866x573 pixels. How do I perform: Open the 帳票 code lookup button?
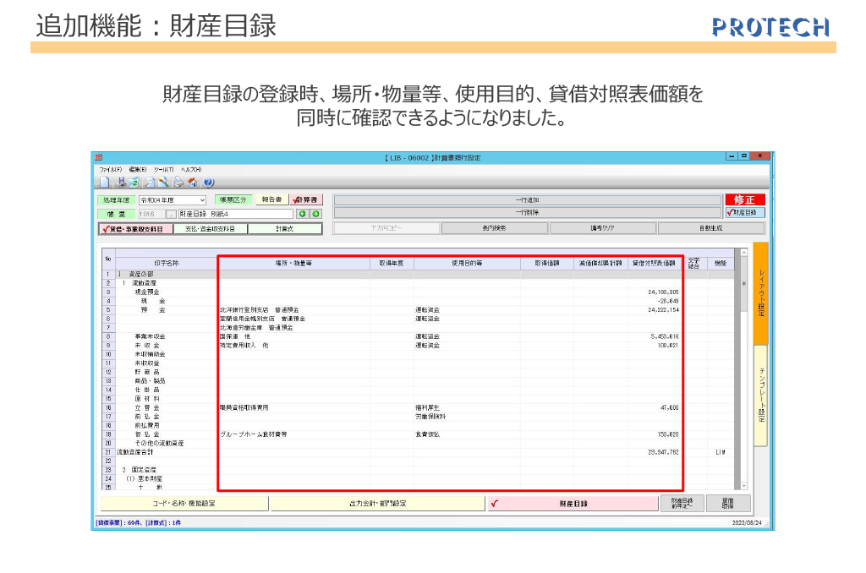pos(172,214)
